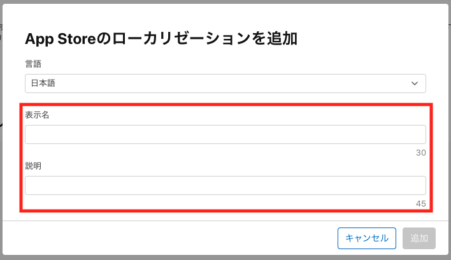Click the 45 character counter under 説明
The width and height of the screenshot is (451, 260).
pyautogui.click(x=420, y=204)
